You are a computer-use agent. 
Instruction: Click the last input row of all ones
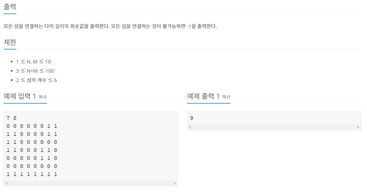tap(32, 174)
